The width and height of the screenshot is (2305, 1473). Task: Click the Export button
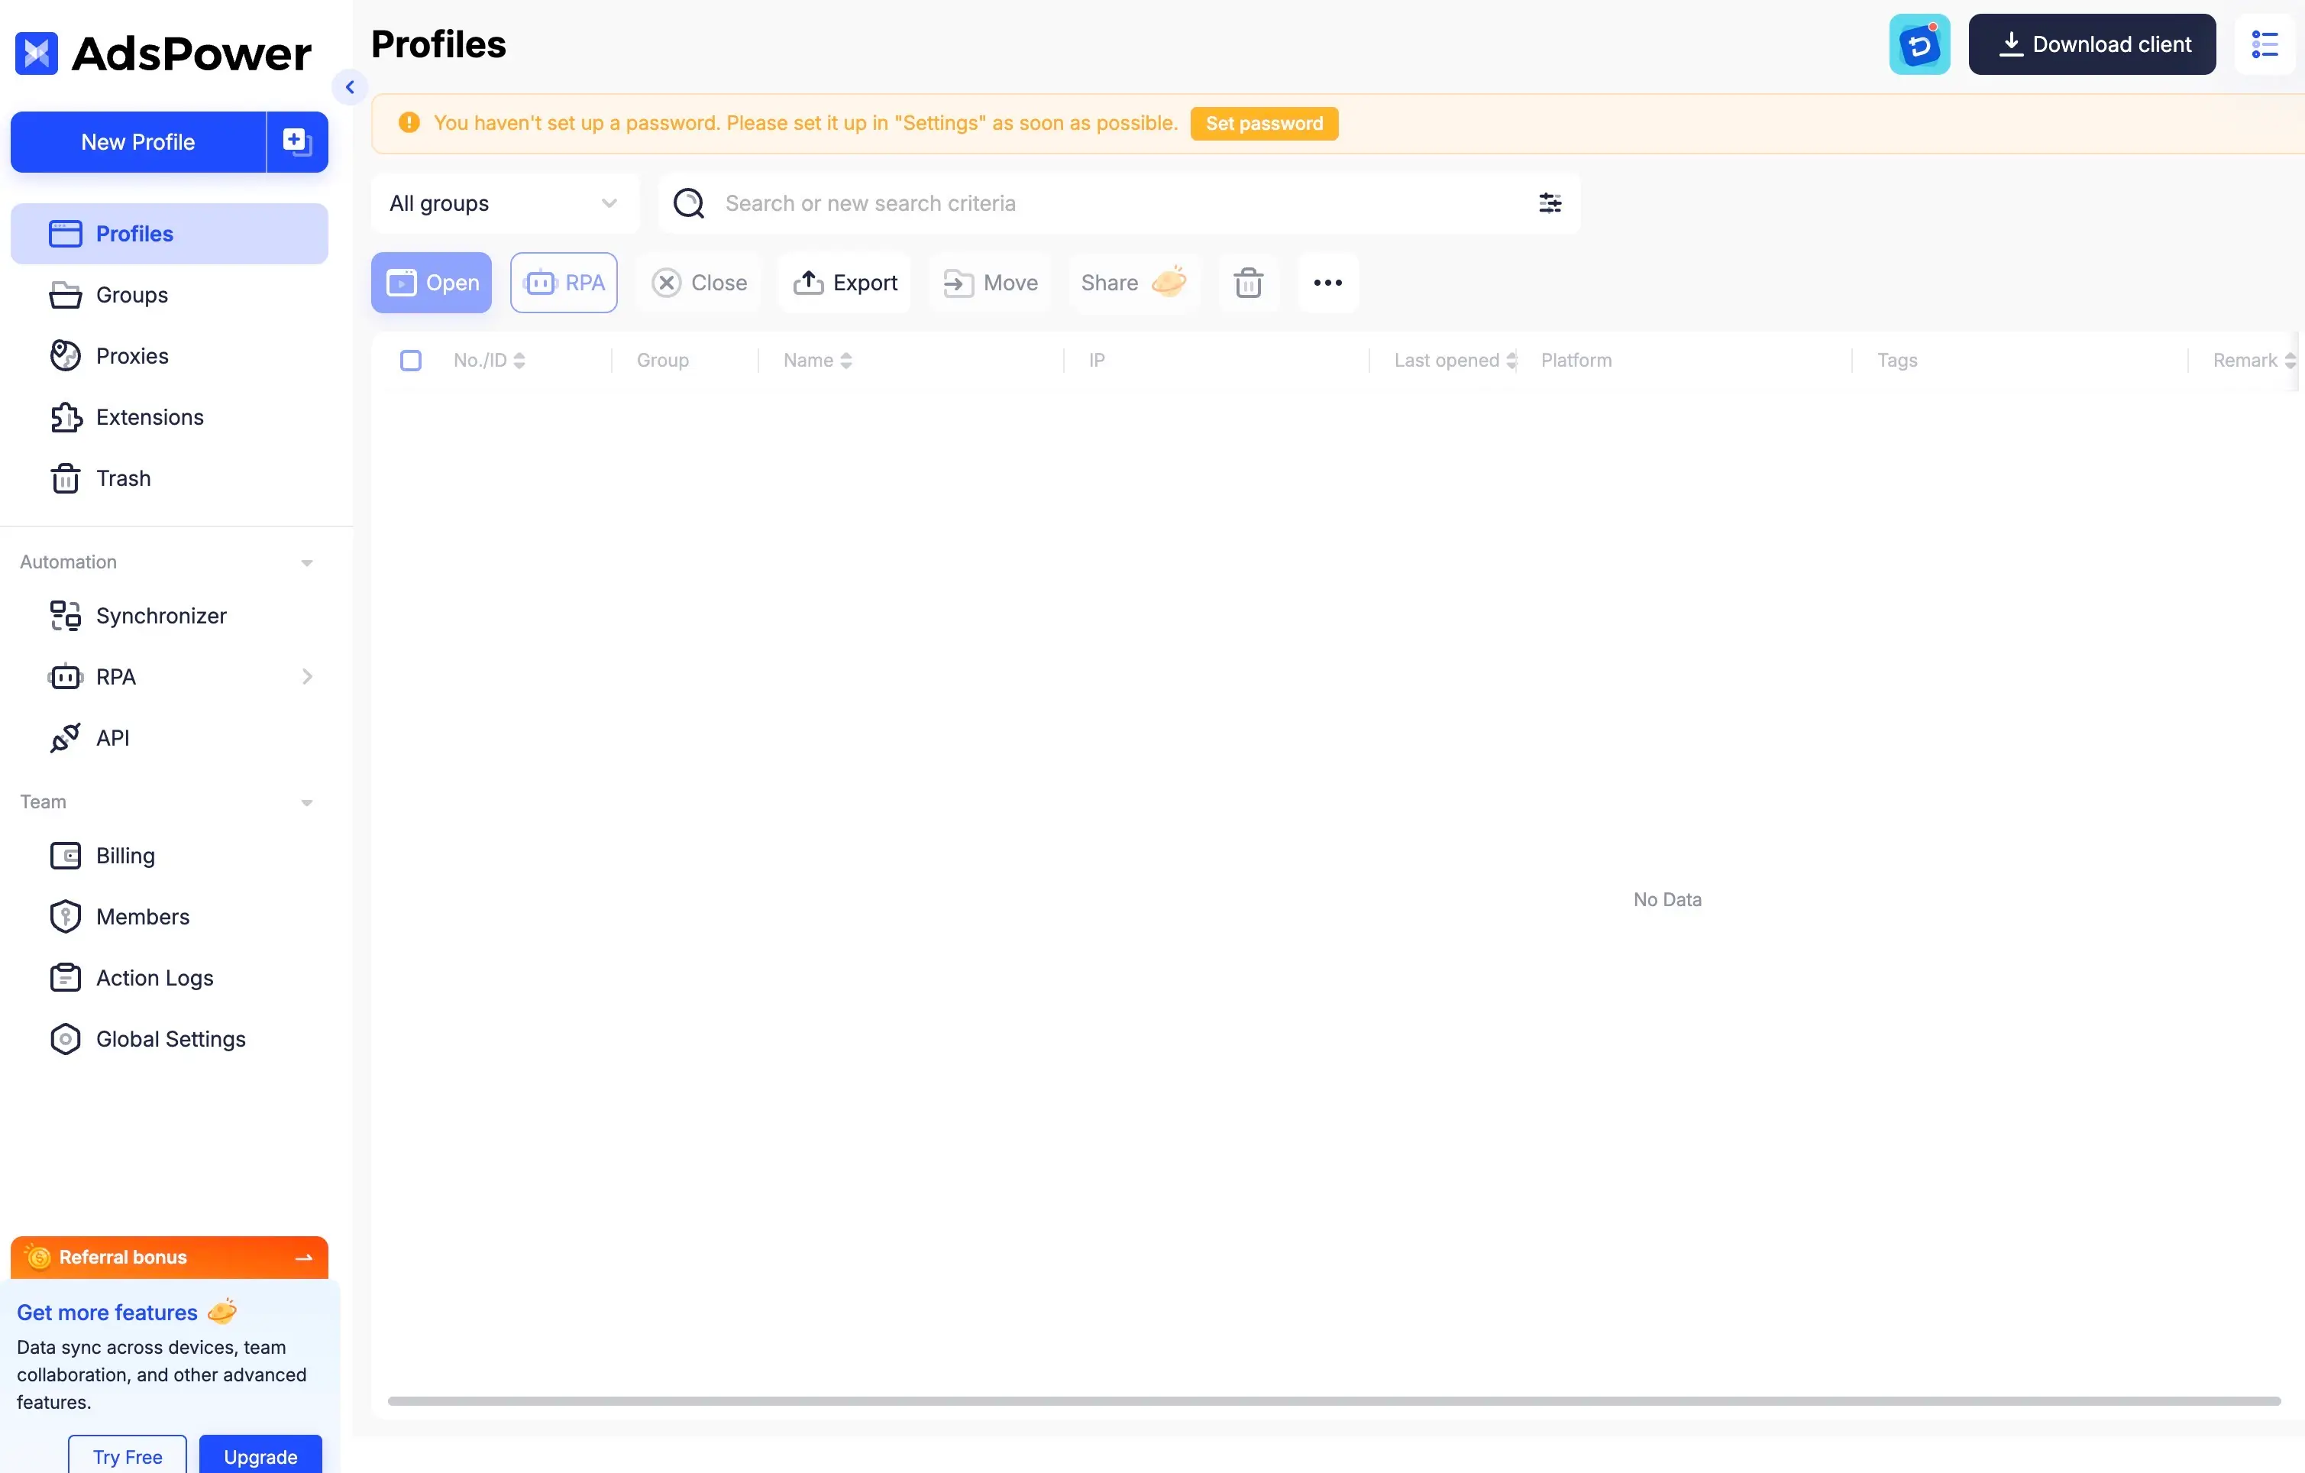click(845, 283)
